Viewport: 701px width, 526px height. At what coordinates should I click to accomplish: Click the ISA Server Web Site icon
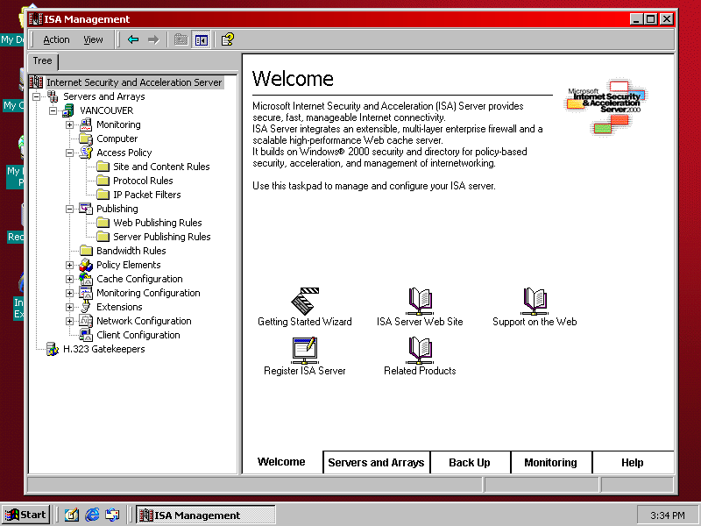pos(420,302)
